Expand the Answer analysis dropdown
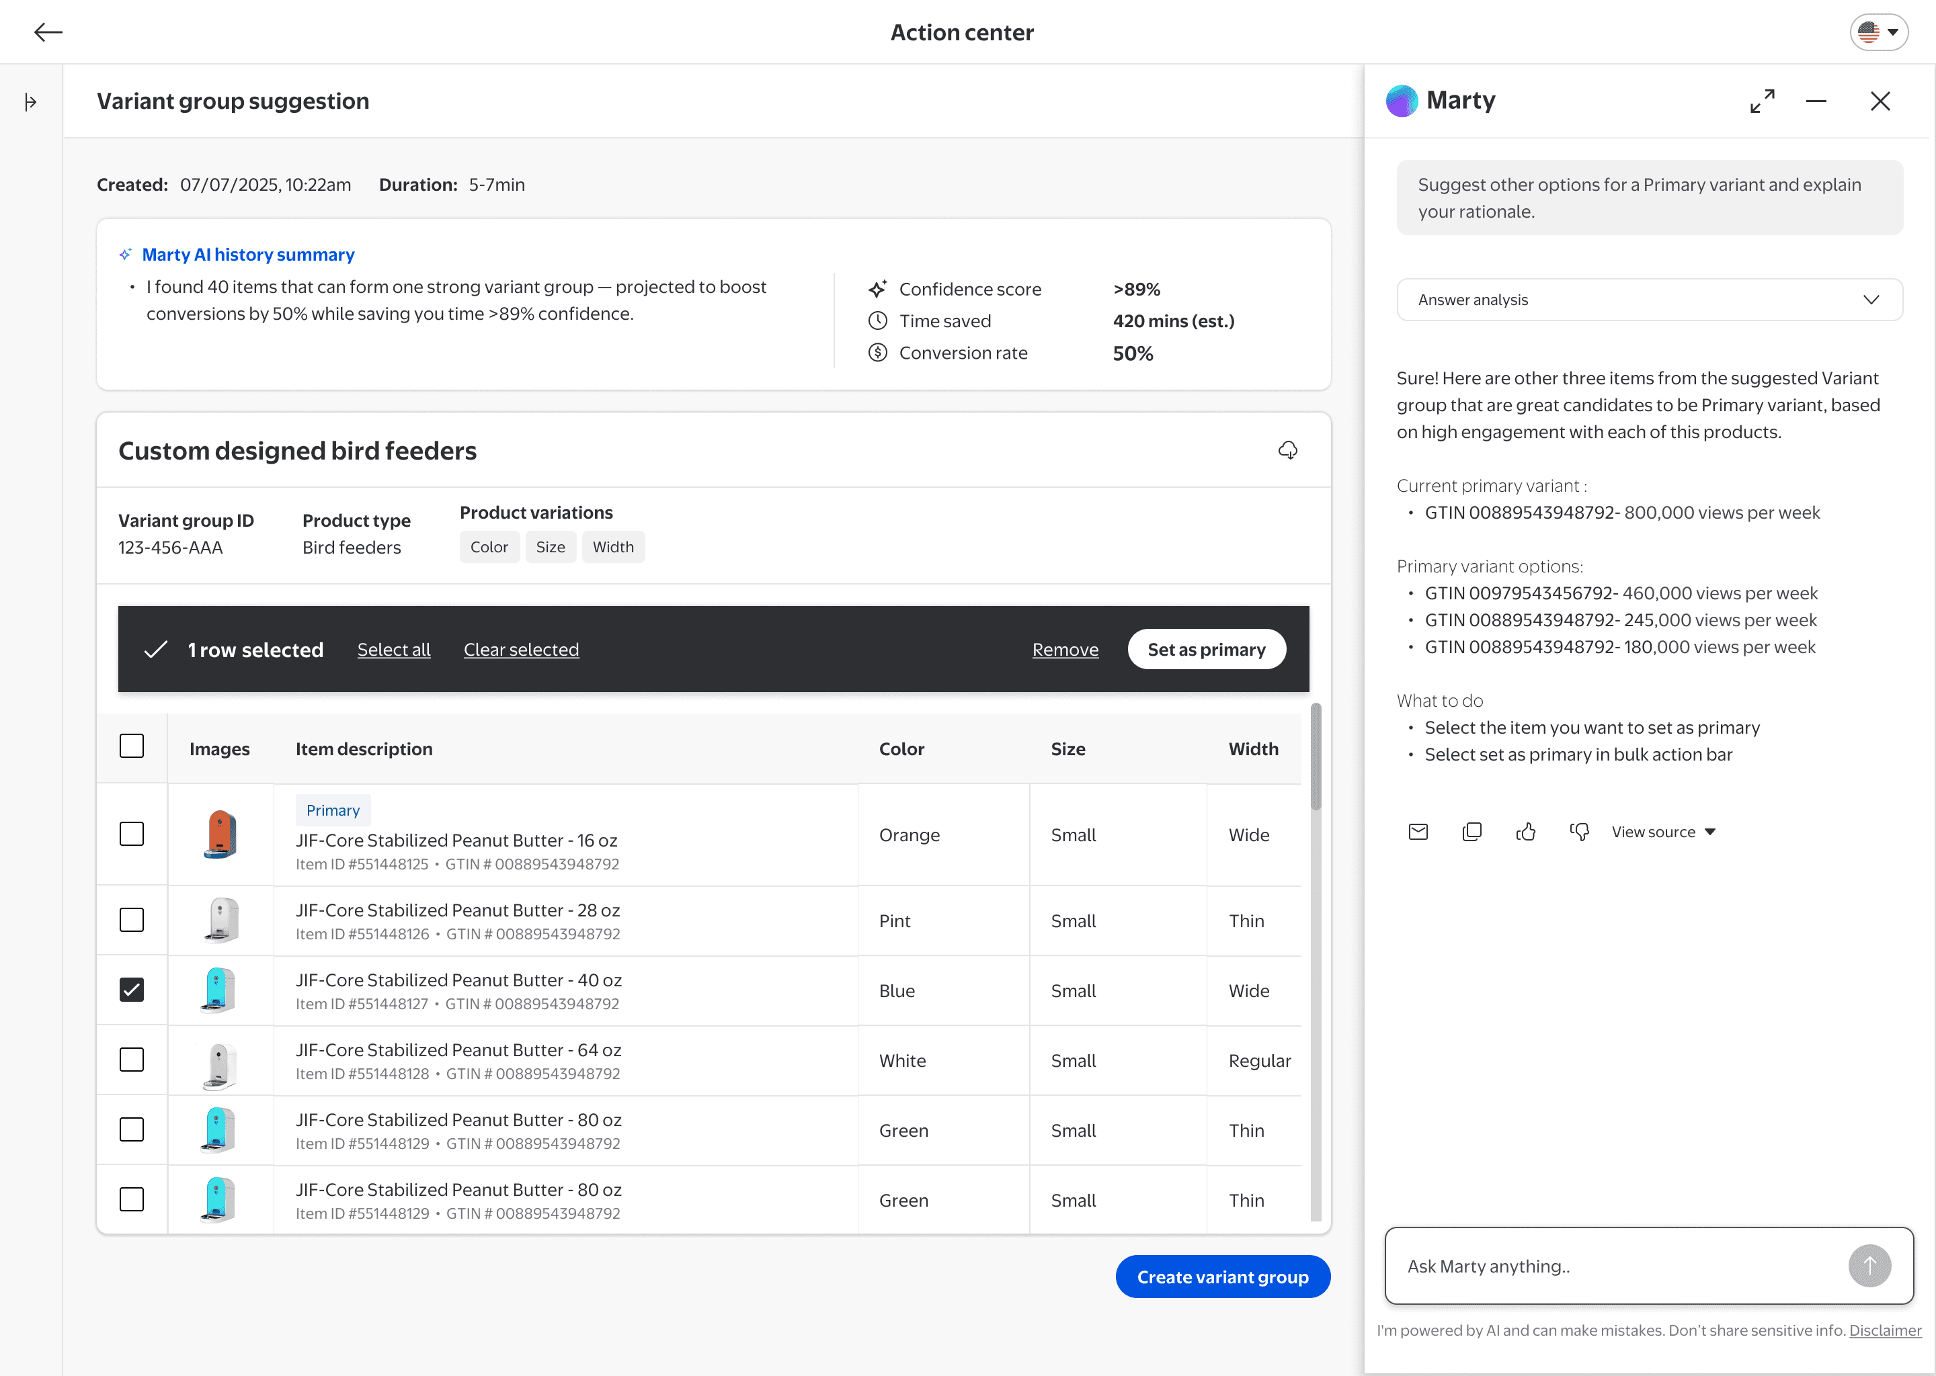1936x1376 pixels. click(1649, 300)
